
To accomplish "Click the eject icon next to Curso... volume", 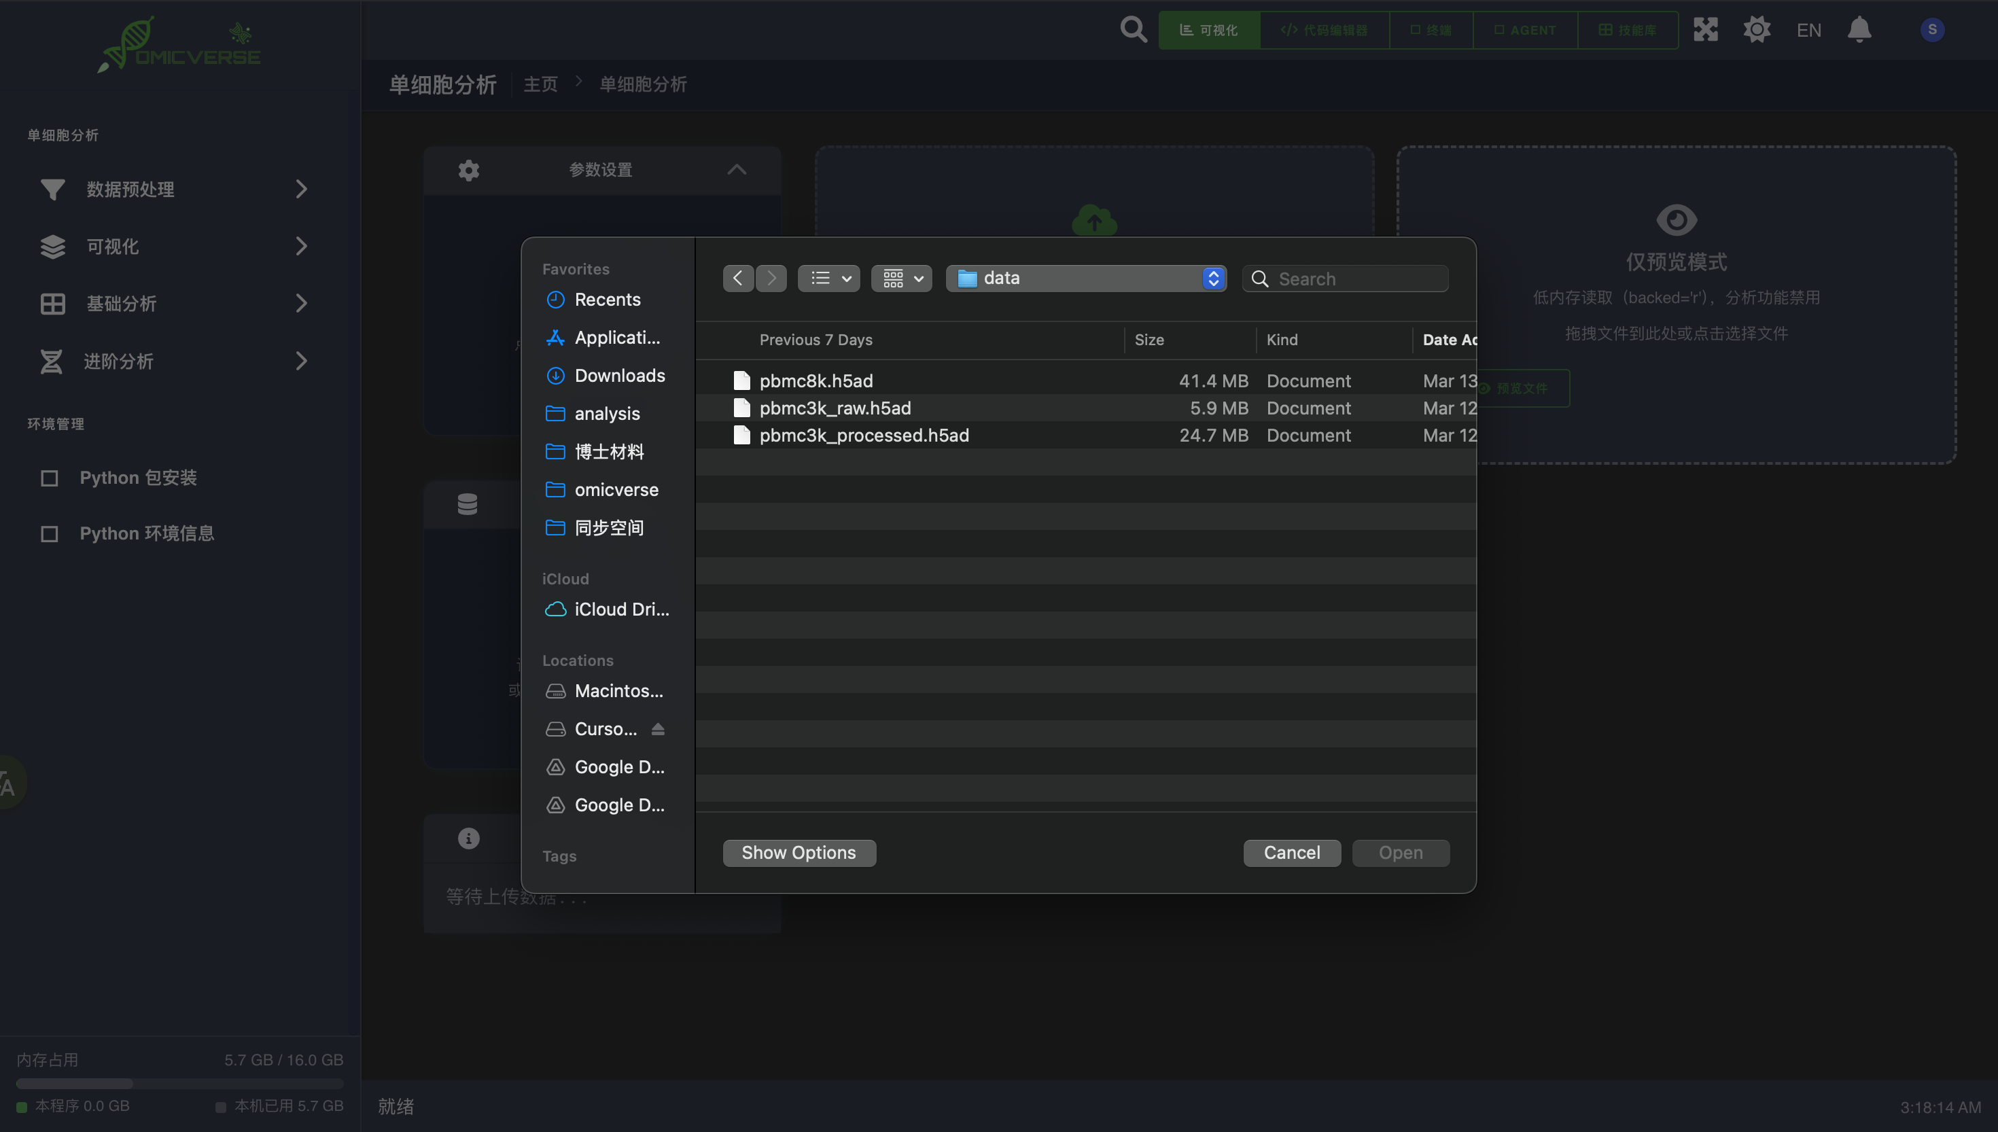I will 658,728.
